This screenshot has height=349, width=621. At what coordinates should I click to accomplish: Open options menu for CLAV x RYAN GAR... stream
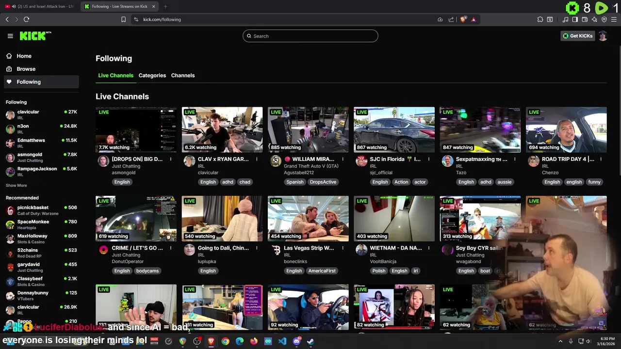[x=257, y=159]
